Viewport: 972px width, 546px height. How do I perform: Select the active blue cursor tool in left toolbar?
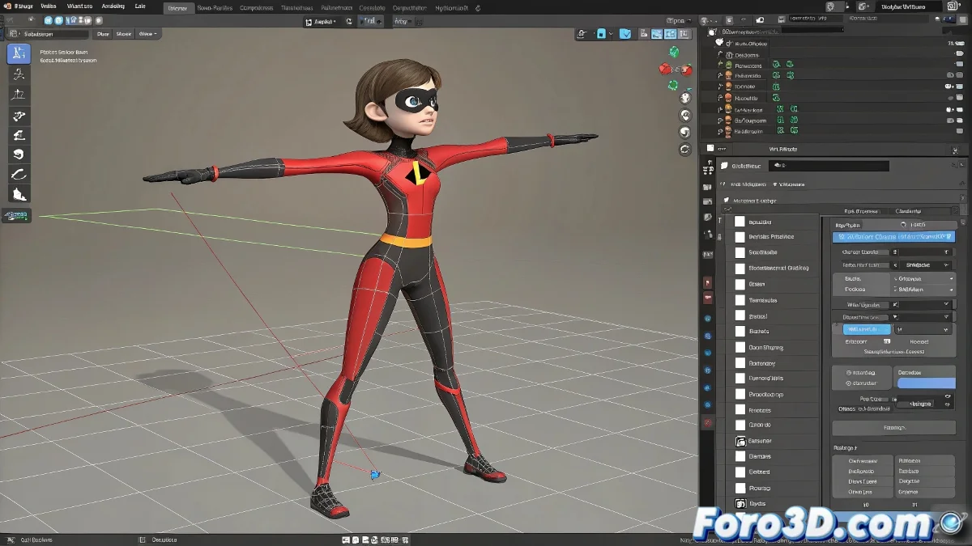19,54
